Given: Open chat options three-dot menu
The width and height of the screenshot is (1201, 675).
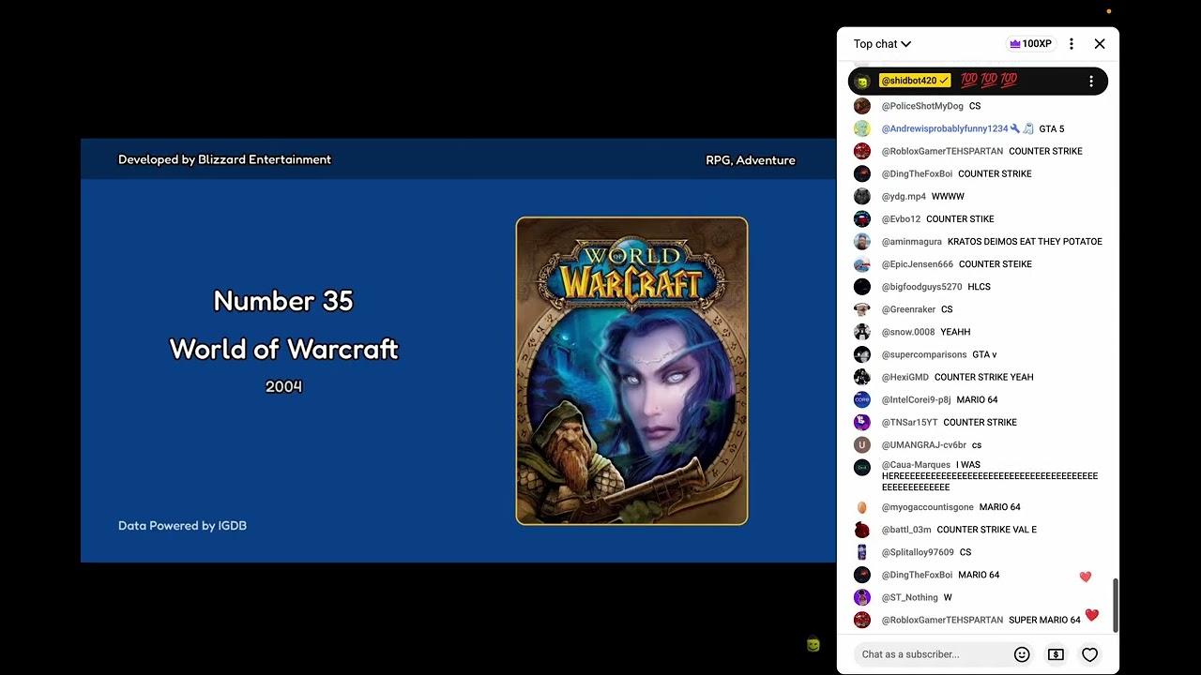Looking at the screenshot, I should 1071,44.
